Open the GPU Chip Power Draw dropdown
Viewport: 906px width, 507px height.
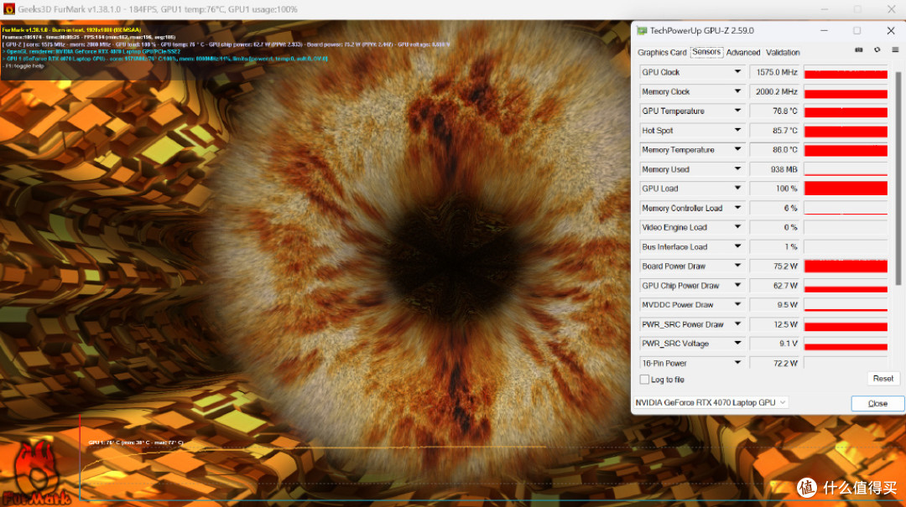[x=737, y=285]
